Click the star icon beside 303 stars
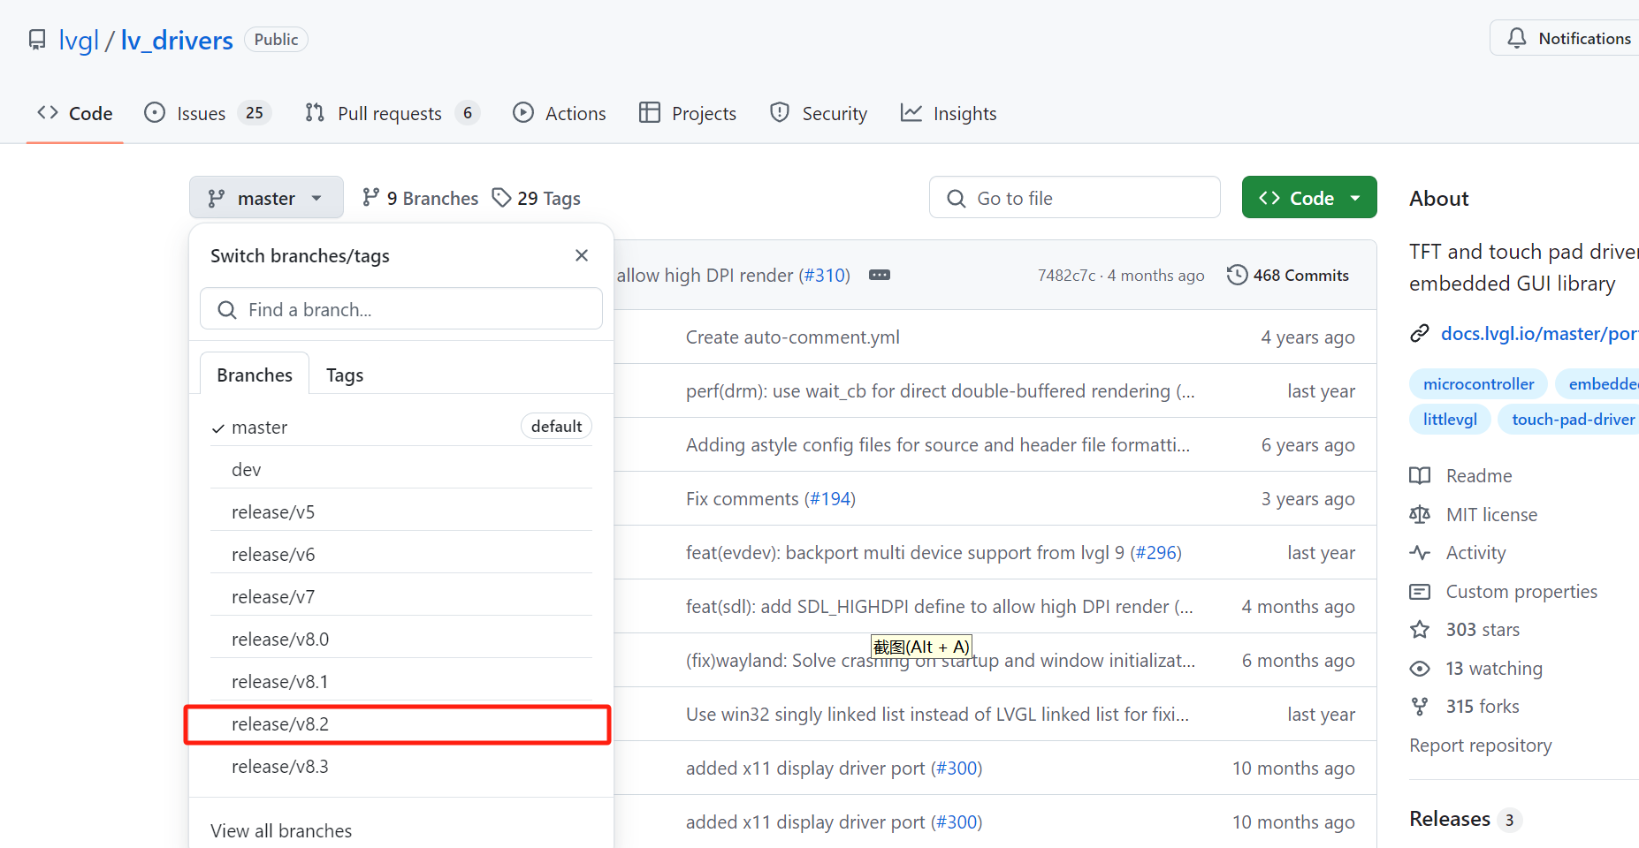Screen dimensions: 1639x848 click(1420, 630)
